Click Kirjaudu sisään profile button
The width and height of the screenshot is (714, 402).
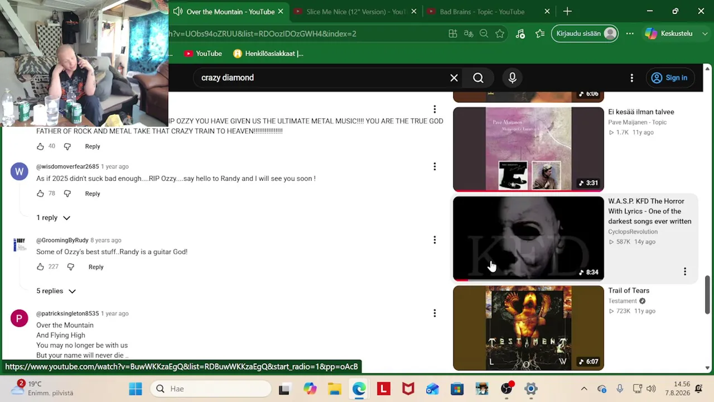click(585, 33)
